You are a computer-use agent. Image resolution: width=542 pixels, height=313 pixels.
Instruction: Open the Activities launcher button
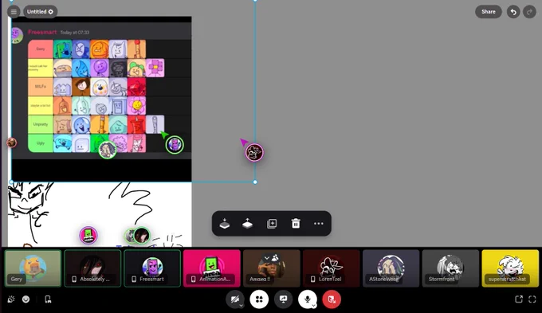click(x=259, y=299)
